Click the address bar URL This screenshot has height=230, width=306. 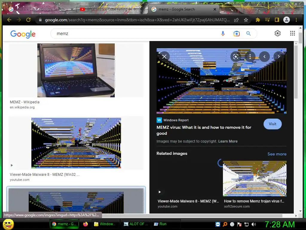click(x=137, y=20)
